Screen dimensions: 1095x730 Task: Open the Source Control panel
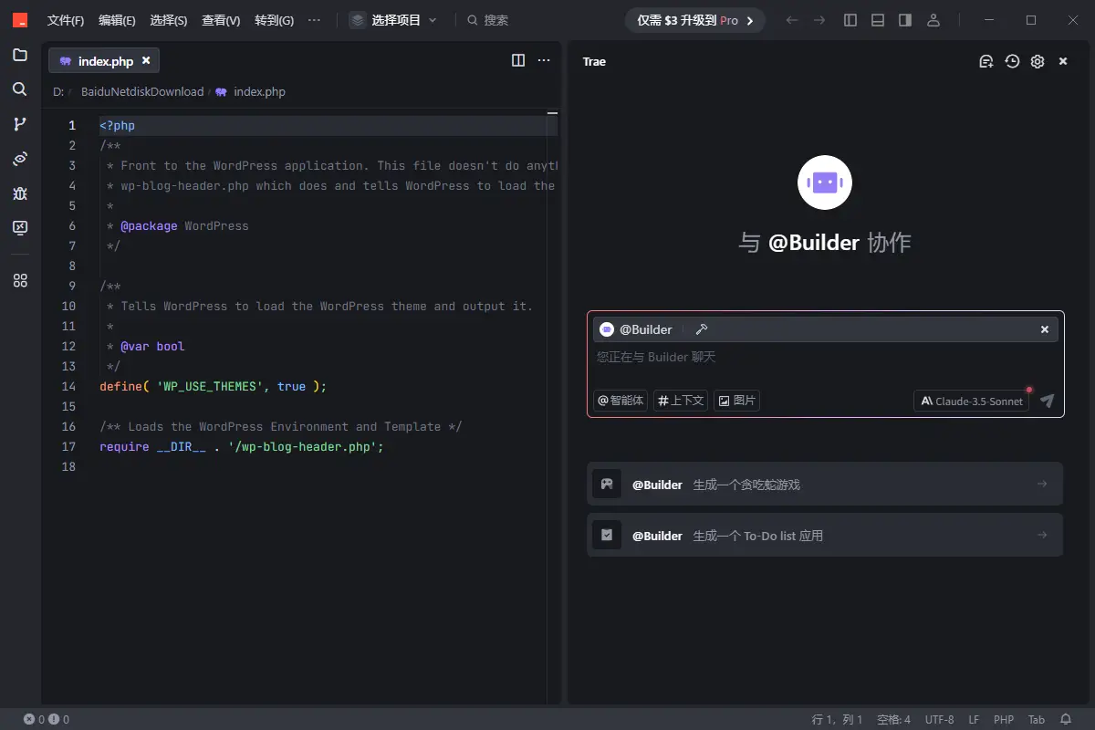[20, 124]
